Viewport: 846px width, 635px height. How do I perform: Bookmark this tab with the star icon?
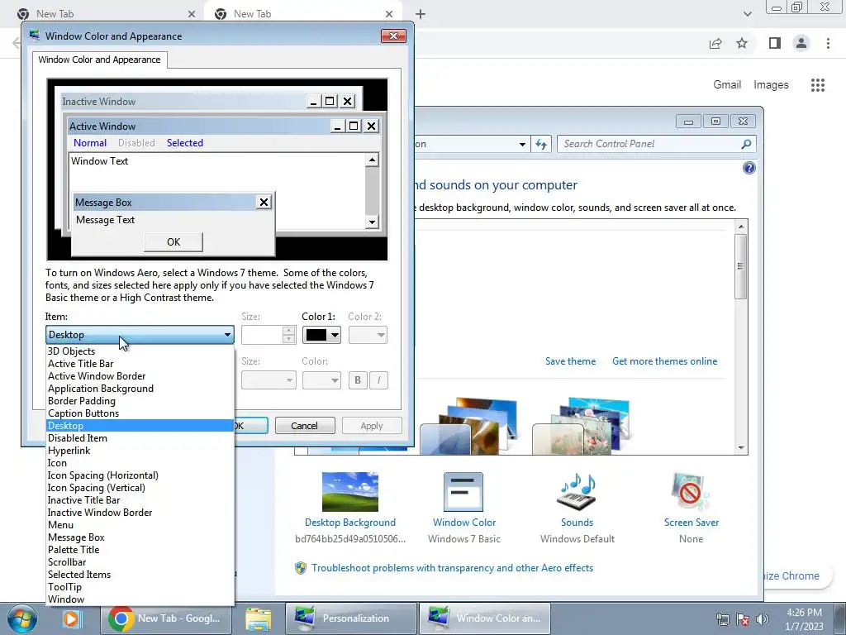[742, 43]
